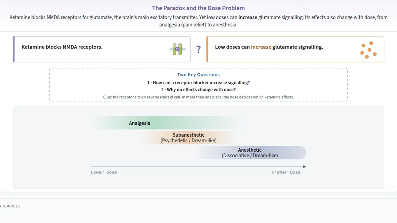Viewport: 397px width, 223px height.
Task: Click question 1 about receptor blocker signalling
Action: click(198, 83)
